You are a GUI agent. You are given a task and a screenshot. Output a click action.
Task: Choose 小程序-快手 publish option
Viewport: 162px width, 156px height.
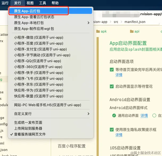51,73
